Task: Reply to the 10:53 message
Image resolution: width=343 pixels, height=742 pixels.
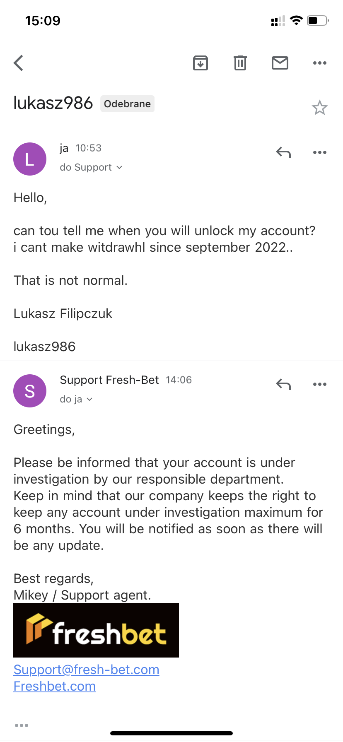Action: point(284,152)
